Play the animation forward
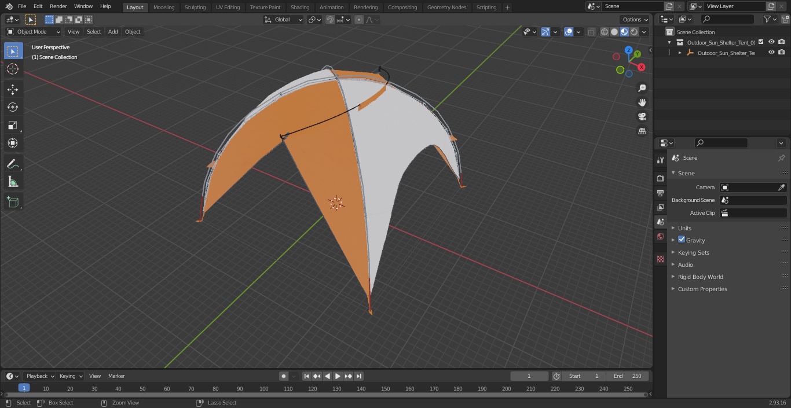791x408 pixels. click(338, 376)
